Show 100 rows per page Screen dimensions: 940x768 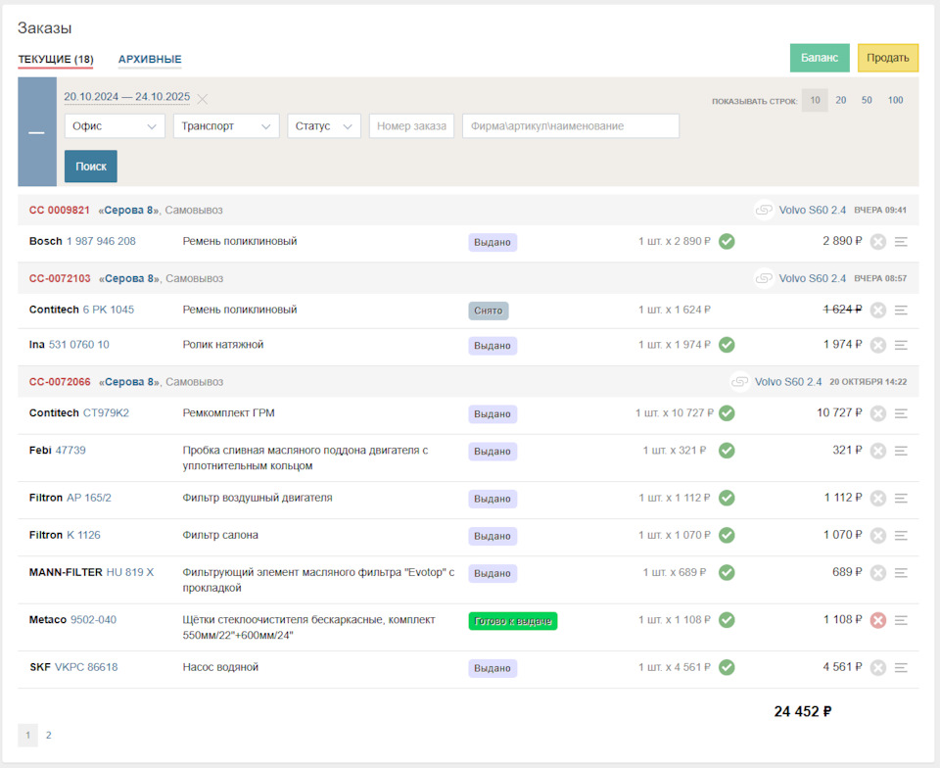[896, 100]
